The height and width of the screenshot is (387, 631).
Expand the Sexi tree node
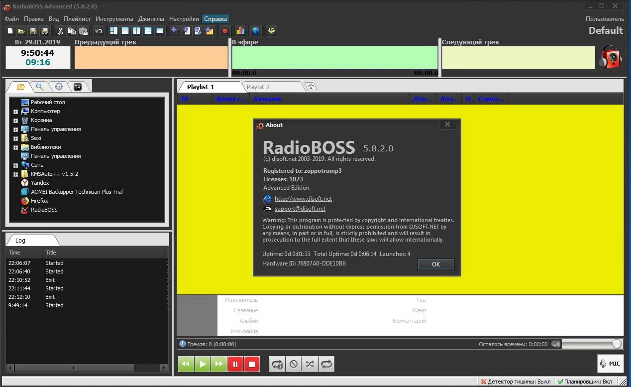[15, 138]
